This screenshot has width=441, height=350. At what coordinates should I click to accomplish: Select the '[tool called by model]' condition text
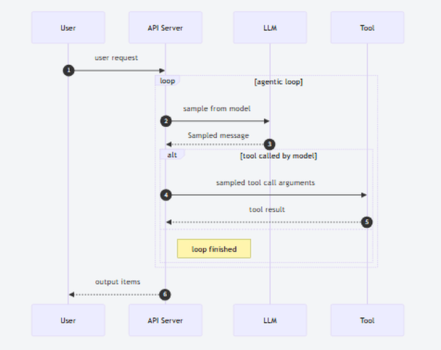click(279, 156)
